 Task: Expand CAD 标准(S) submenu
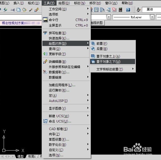(66, 129)
